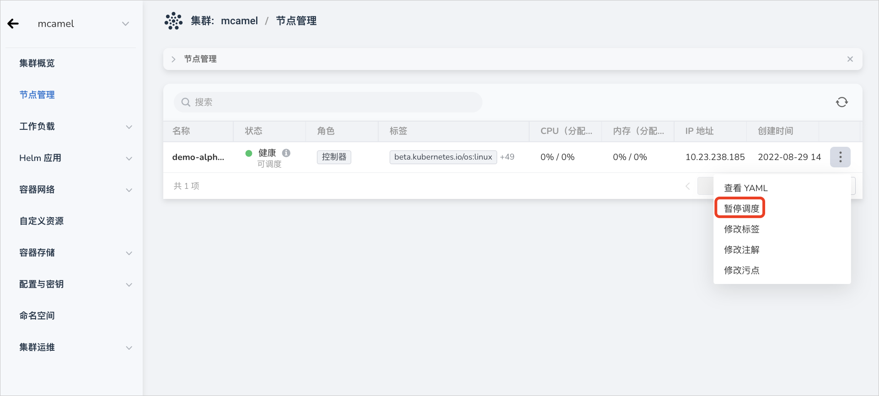Viewport: 879px width, 396px height.
Task: Expand the 容器网络 sidebar section
Action: pyautogui.click(x=129, y=190)
